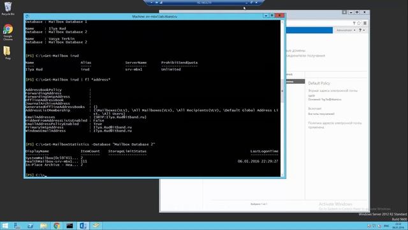This screenshot has height=230, width=408.
Task: Click the ENG language indicator in tray
Action: click(x=386, y=226)
